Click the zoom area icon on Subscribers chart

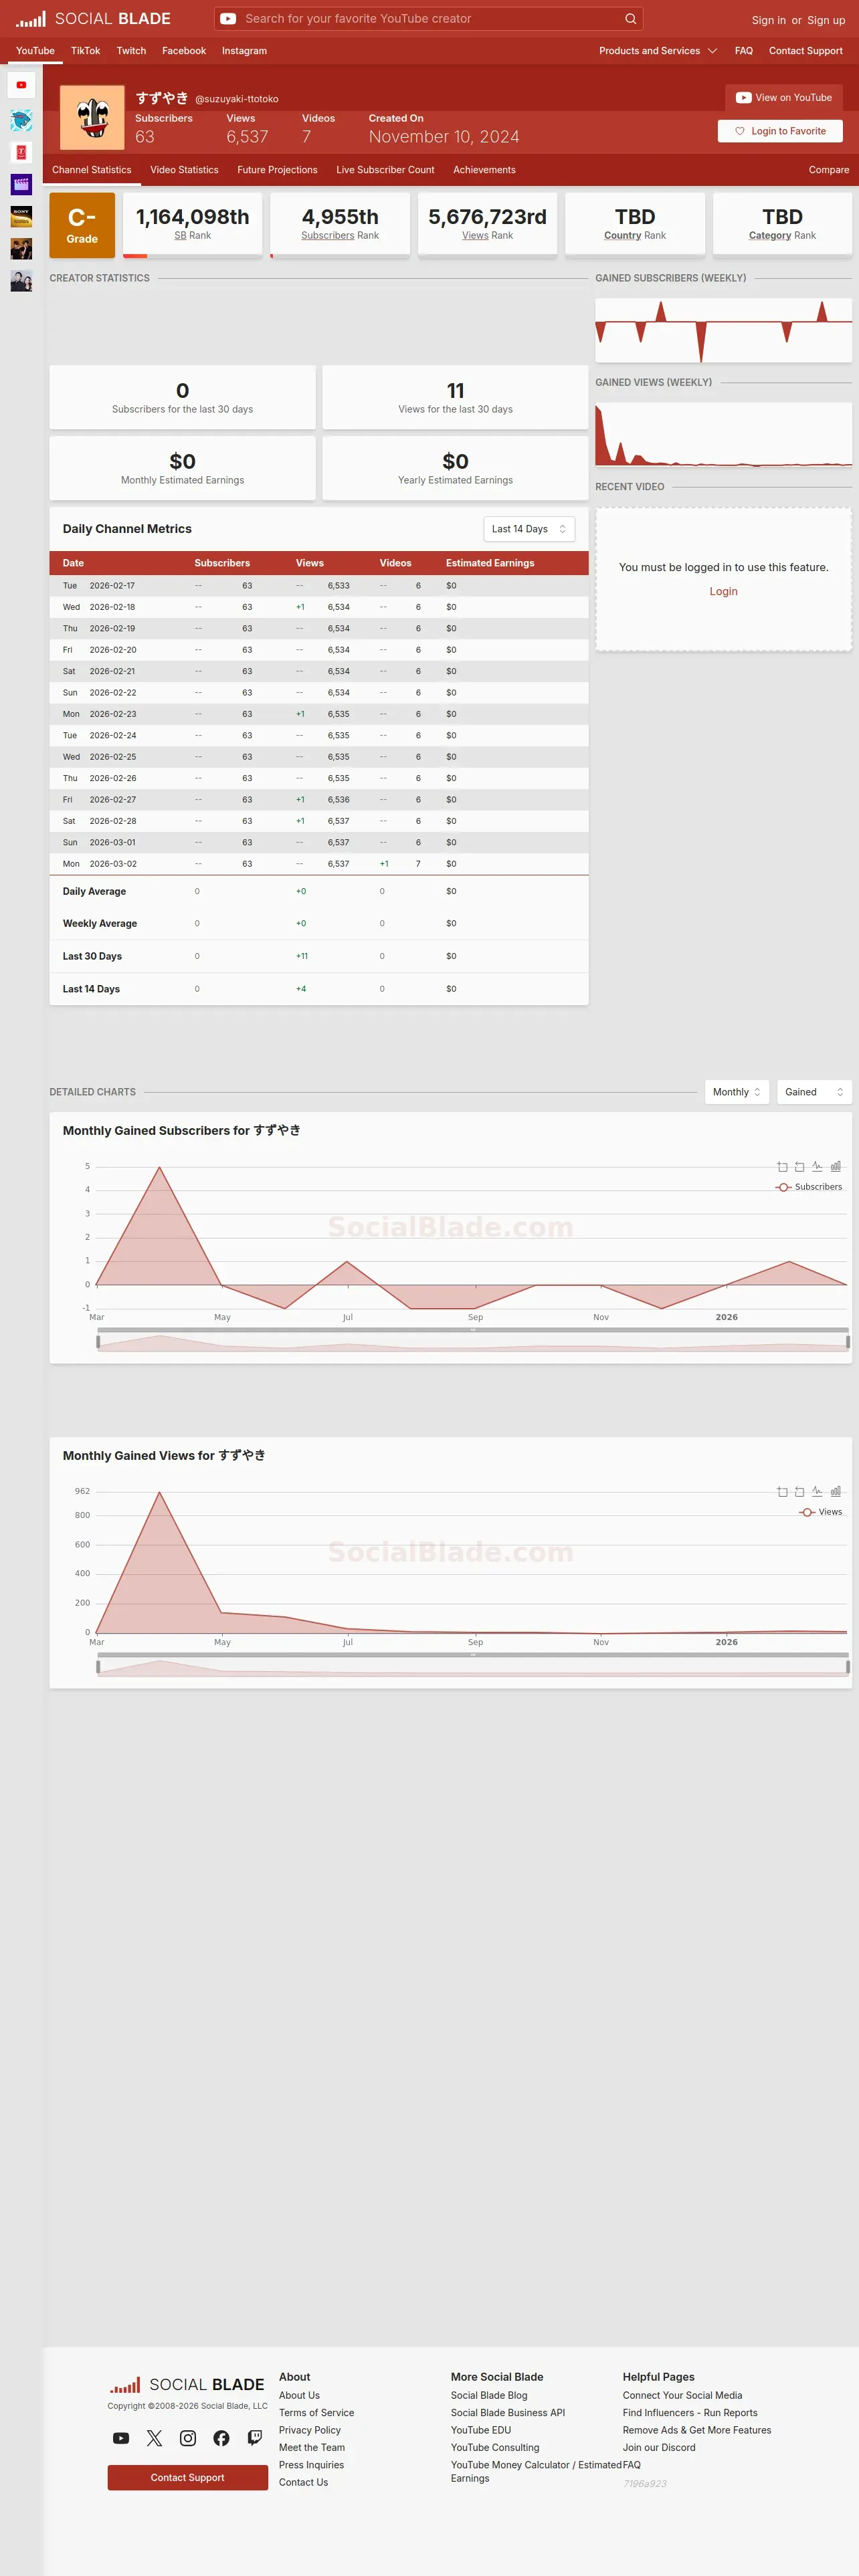[782, 1166]
